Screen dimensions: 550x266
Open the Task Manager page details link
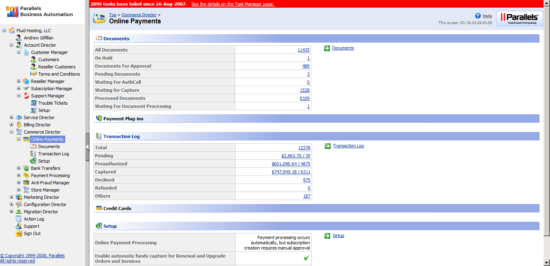pyautogui.click(x=233, y=4)
